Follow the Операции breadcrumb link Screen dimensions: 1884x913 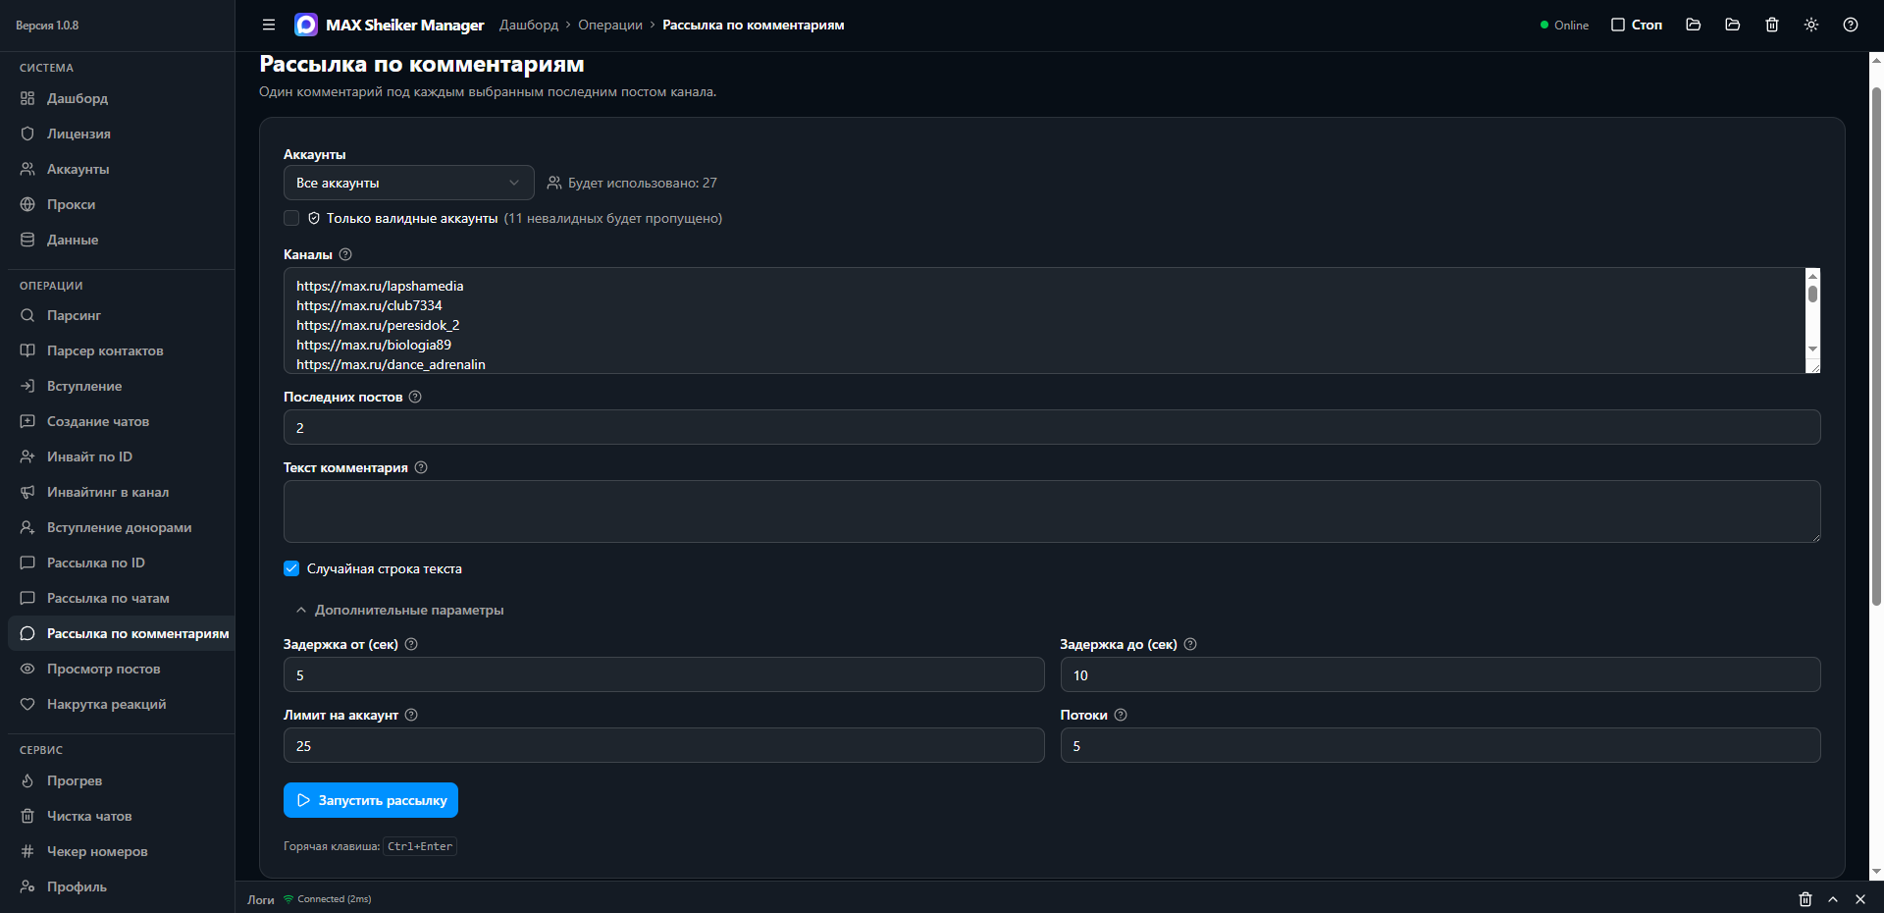point(610,25)
